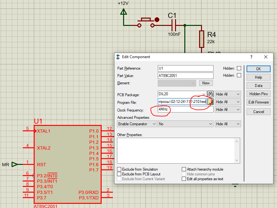Click the question mark help icon in title bar
This screenshot has width=277, height=208.
click(x=251, y=57)
